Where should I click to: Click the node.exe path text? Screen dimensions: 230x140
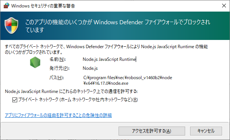coord(128,80)
